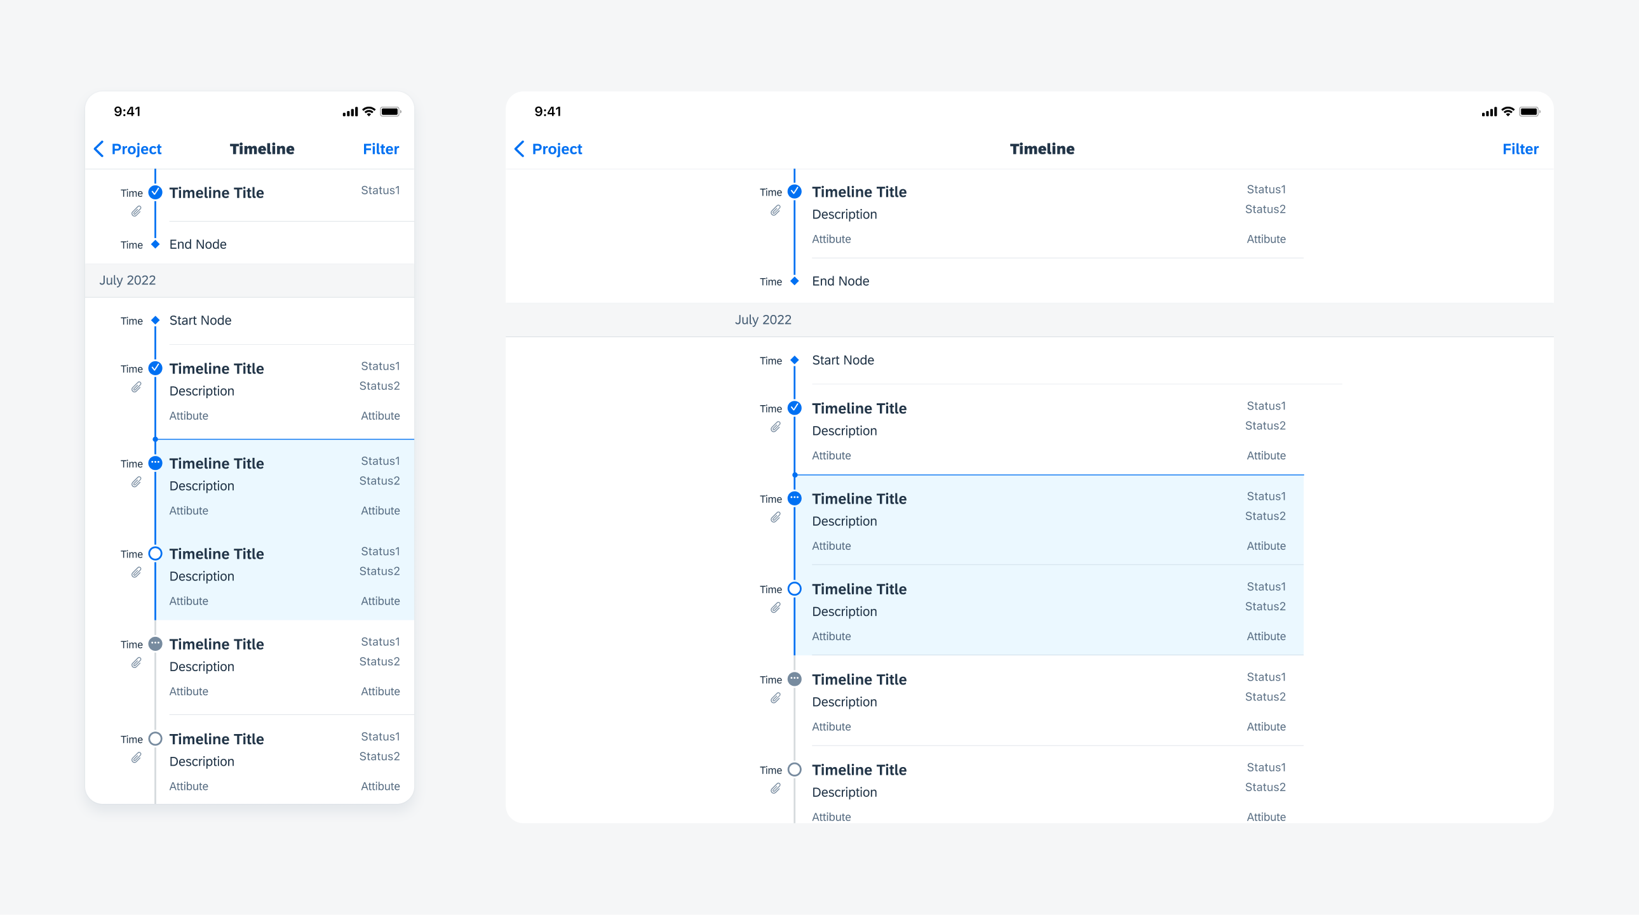1639x915 pixels.
Task: Open the End Node row in phone view
Action: (x=198, y=244)
